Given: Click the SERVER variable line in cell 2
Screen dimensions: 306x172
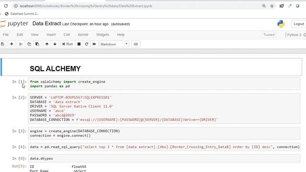Looking at the screenshot, I should [71, 97].
